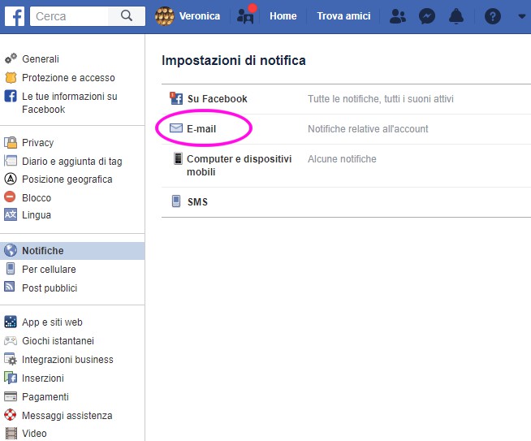Screen dimensions: 531x441
Task: Click 'Tutte le notifiche, tutti i suoni attivi'
Action: click(x=381, y=99)
